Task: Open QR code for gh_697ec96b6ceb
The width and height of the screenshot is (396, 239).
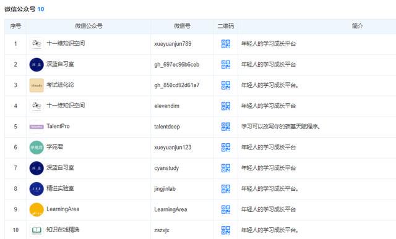Action: 225,65
